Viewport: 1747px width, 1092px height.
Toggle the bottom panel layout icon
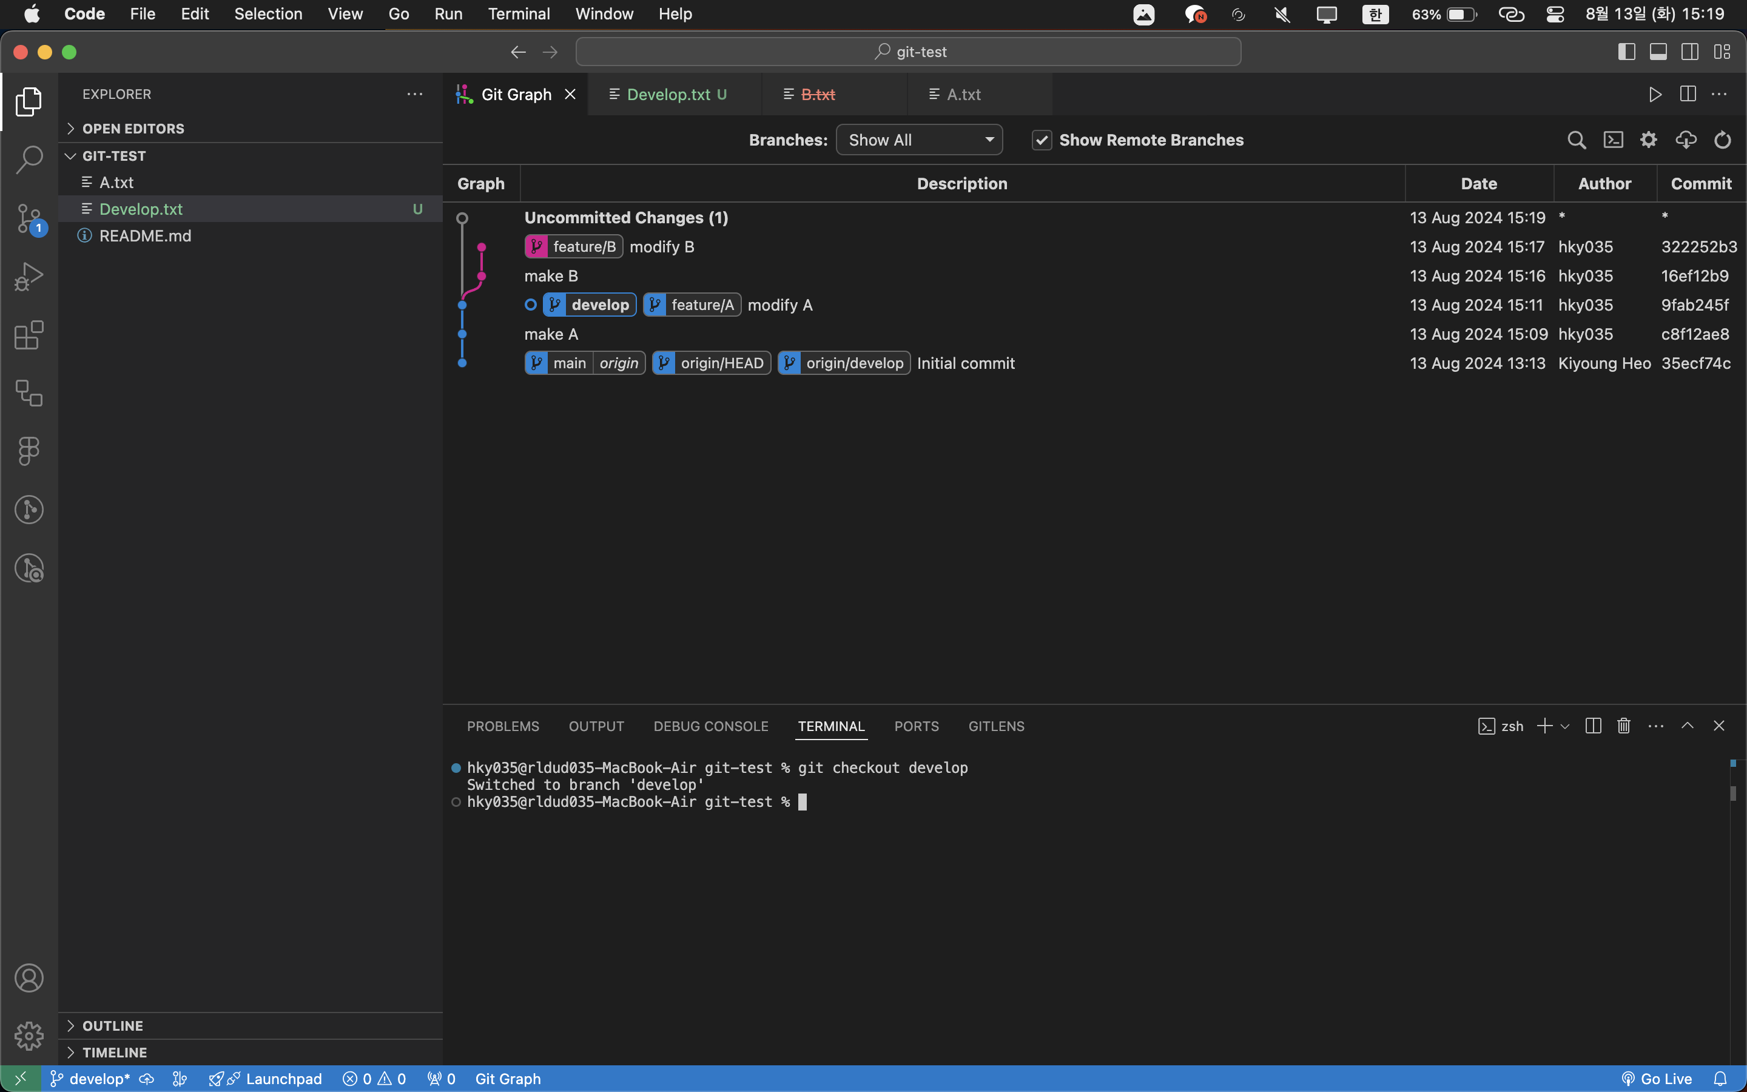pyautogui.click(x=1658, y=52)
